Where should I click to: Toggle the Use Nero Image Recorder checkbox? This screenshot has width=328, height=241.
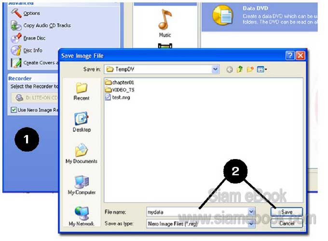pos(14,110)
